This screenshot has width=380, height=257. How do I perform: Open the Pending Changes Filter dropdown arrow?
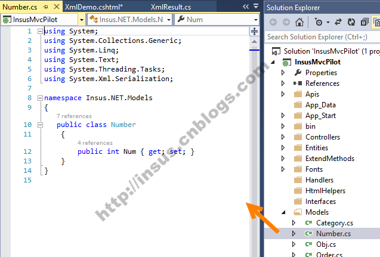click(328, 22)
